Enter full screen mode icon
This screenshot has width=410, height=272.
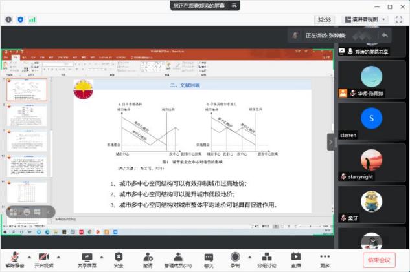pyautogui.click(x=400, y=19)
